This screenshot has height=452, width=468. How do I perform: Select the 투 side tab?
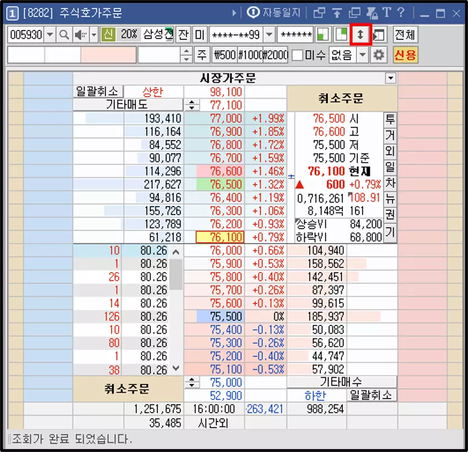pos(390,119)
